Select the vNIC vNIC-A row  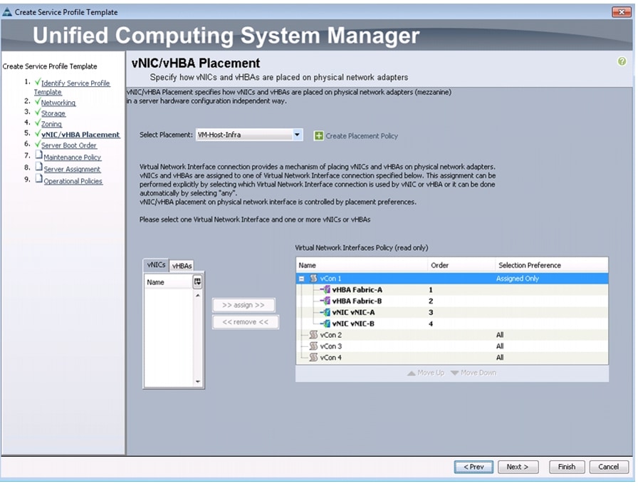[x=452, y=312]
